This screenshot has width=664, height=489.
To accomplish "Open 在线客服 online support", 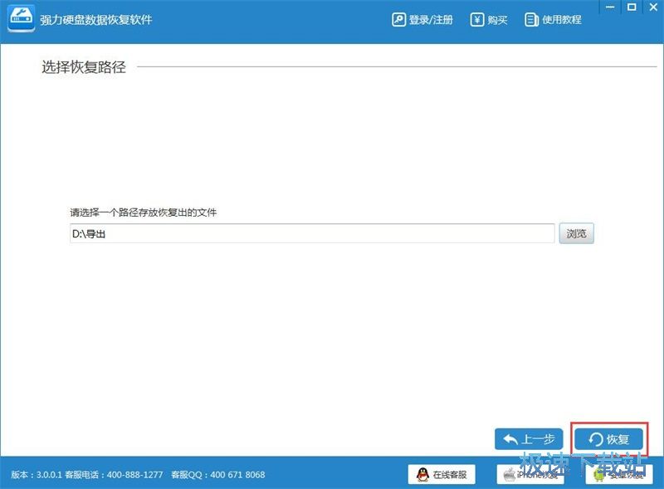I will point(442,474).
